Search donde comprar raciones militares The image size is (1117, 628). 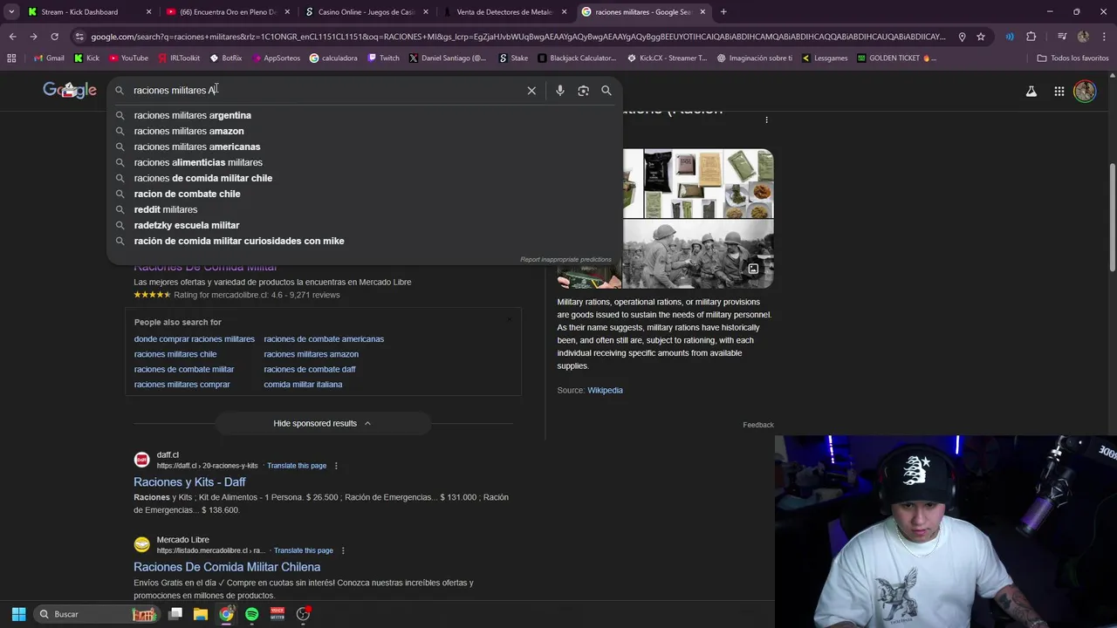195,339
